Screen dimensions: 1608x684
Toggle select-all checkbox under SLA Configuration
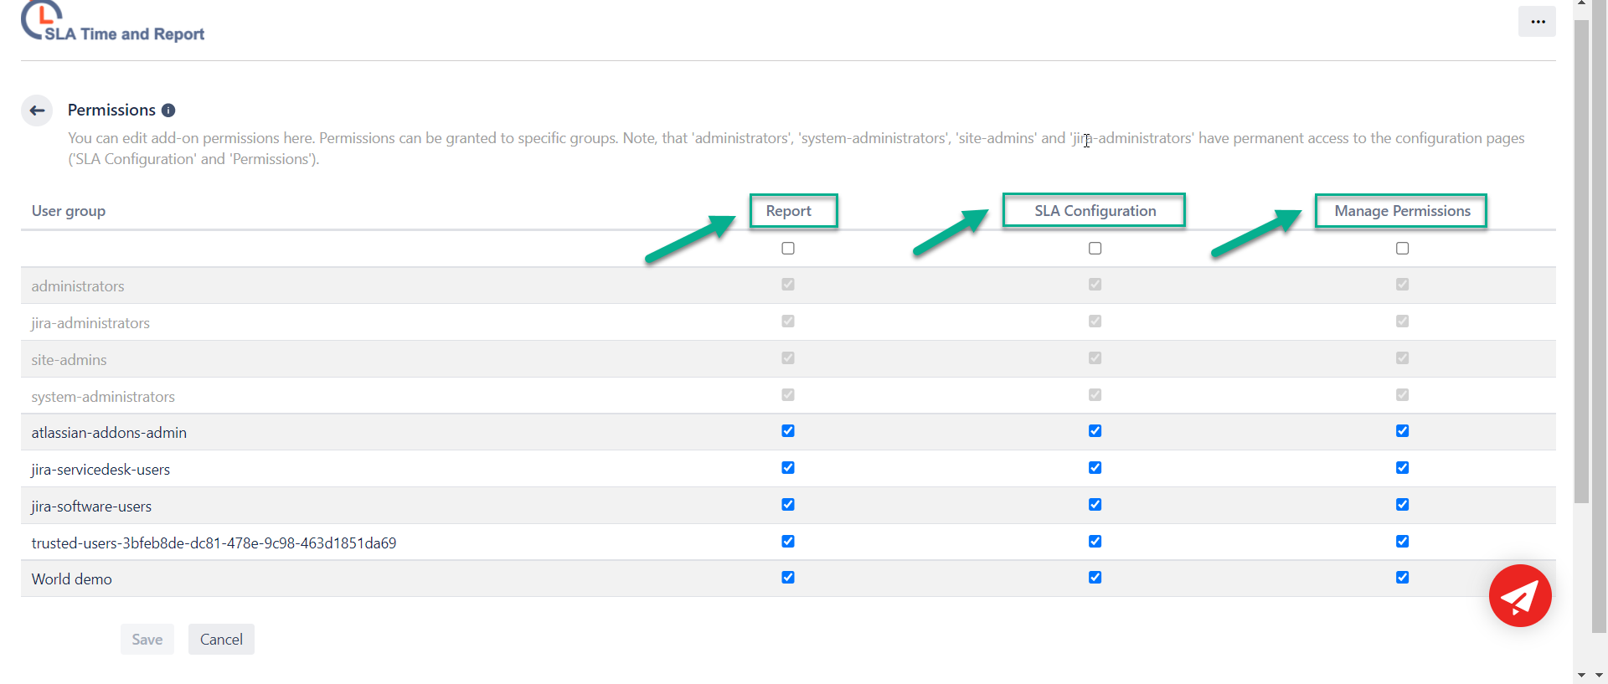(x=1095, y=249)
